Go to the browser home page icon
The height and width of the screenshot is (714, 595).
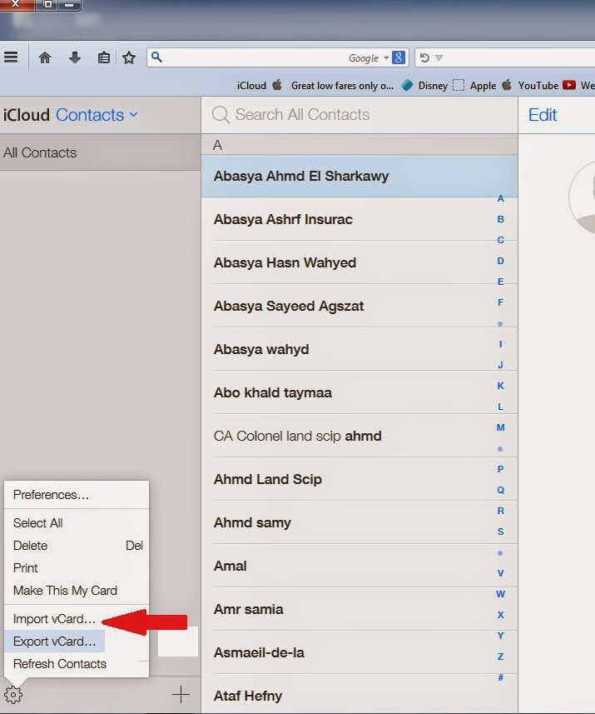pyautogui.click(x=45, y=57)
